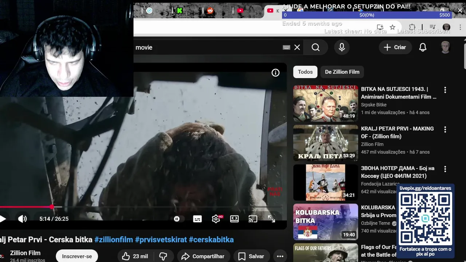Click the install app icon in address bar
The image size is (466, 262).
[380, 27]
